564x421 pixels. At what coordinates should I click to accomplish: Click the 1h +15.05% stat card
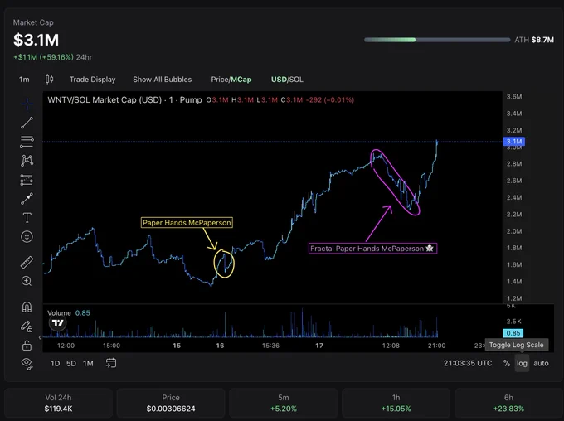click(x=396, y=403)
